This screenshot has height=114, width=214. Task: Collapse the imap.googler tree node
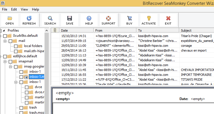tap(10, 67)
